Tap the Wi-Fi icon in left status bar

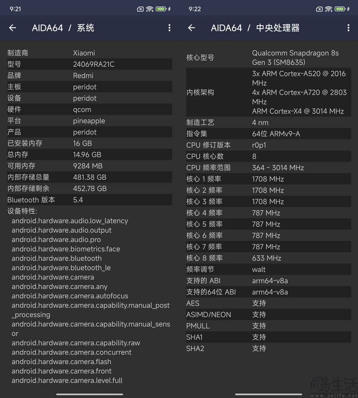[149, 9]
